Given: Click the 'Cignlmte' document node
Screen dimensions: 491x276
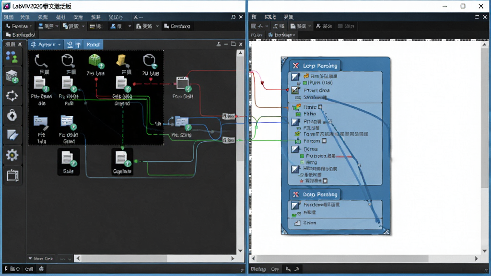Looking at the screenshot, I should [x=122, y=162].
